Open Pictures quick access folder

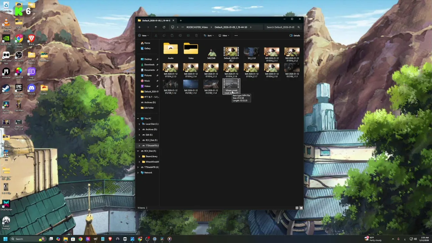coord(148,75)
